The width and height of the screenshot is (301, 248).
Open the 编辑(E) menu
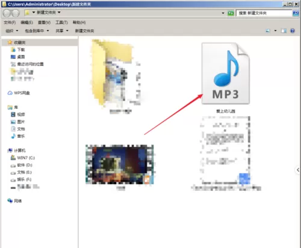pyautogui.click(x=26, y=22)
